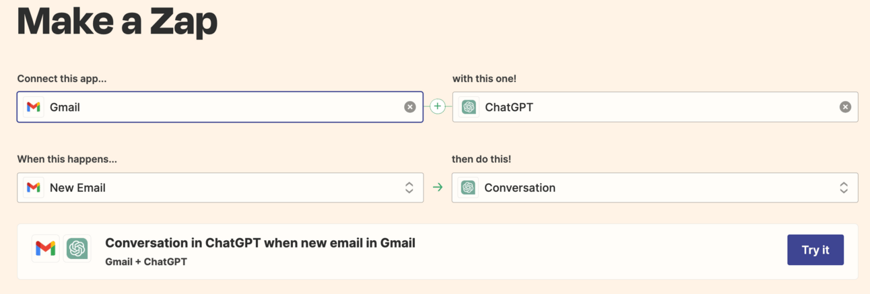
Task: Click ChatGPT icon in second app field
Action: pos(469,107)
